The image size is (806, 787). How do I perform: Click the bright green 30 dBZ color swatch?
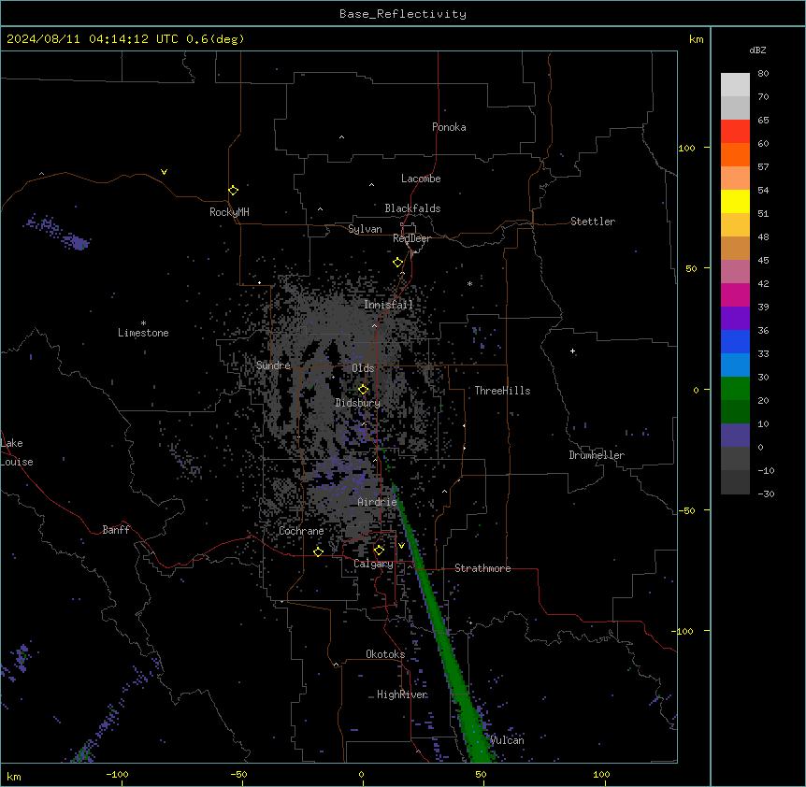(735, 389)
